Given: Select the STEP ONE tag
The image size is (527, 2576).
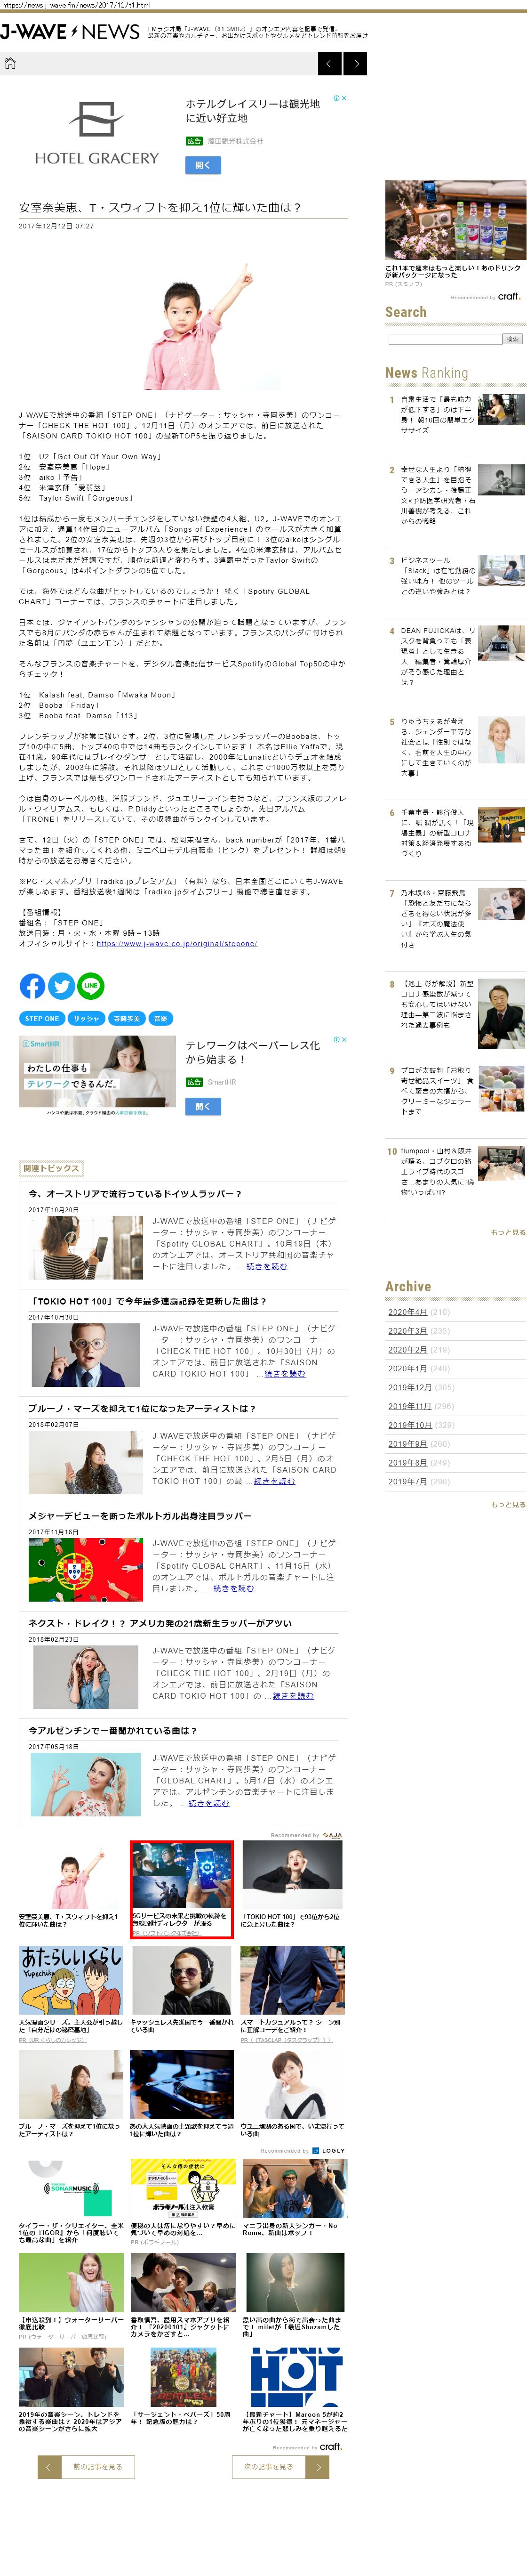Looking at the screenshot, I should click(x=42, y=1018).
